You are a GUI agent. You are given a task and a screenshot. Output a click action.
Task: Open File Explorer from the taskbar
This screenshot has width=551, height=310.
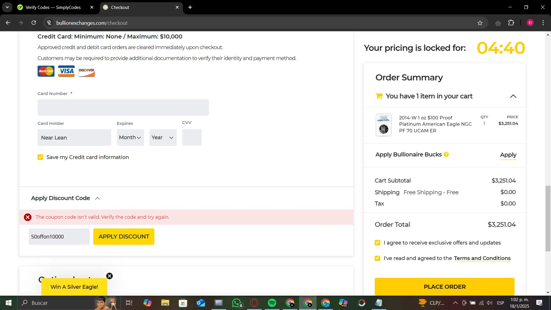165,303
